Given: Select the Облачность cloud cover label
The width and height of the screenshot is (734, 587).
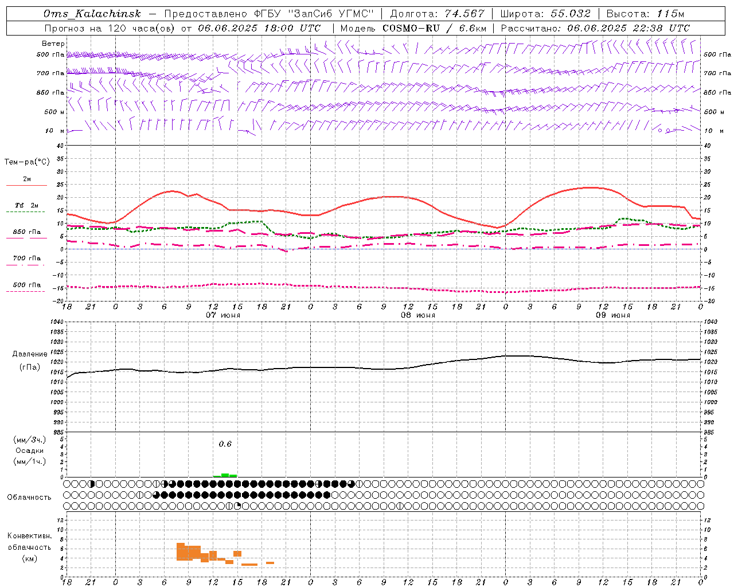Looking at the screenshot, I should coord(29,498).
